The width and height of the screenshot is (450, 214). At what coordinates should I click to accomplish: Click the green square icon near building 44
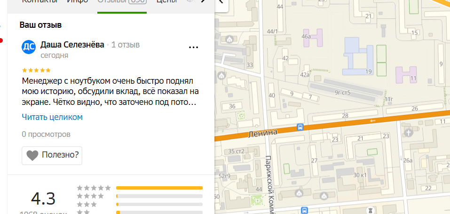coord(257,199)
